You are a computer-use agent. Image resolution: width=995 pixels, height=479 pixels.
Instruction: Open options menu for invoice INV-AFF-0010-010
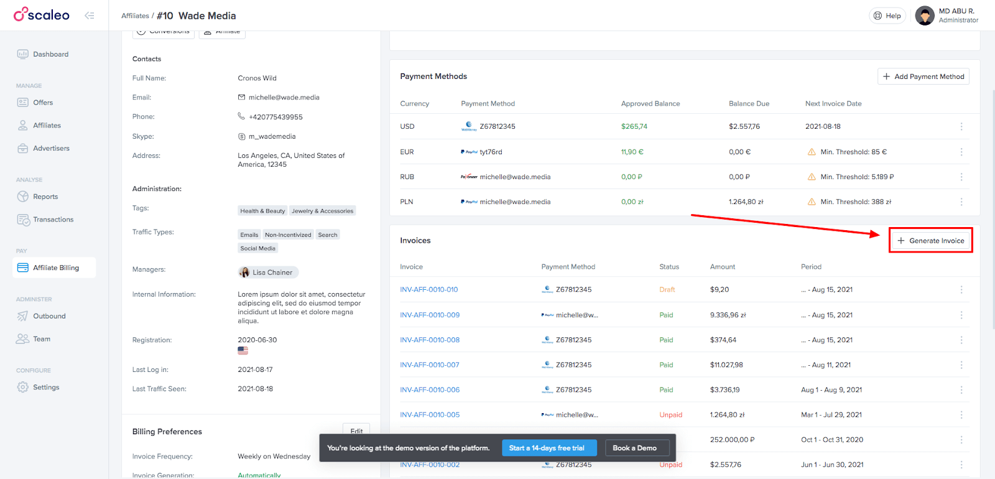pos(961,290)
